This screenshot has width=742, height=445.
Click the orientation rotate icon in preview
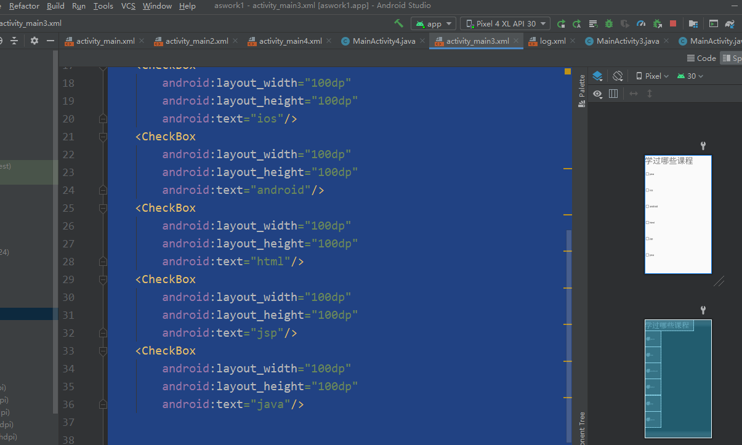point(618,76)
